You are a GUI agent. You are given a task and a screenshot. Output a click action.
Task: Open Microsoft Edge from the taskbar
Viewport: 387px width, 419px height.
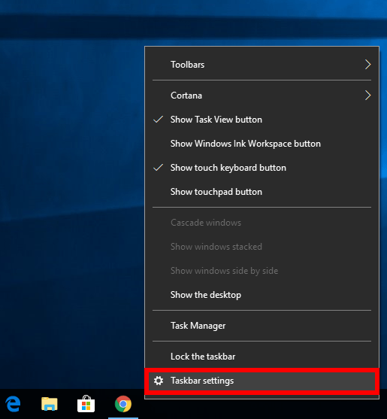click(x=13, y=404)
